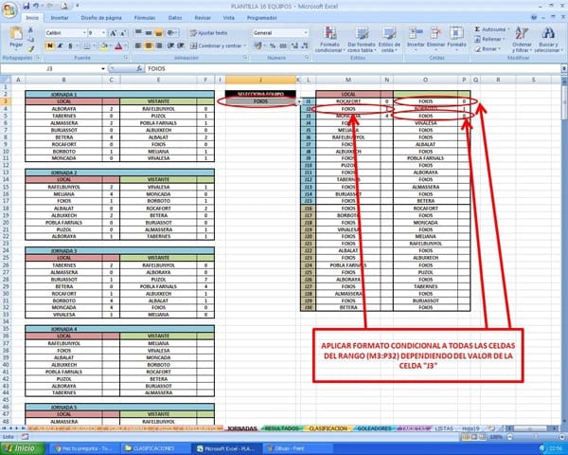Align cell content to top
568x455 pixels.
pyautogui.click(x=138, y=33)
